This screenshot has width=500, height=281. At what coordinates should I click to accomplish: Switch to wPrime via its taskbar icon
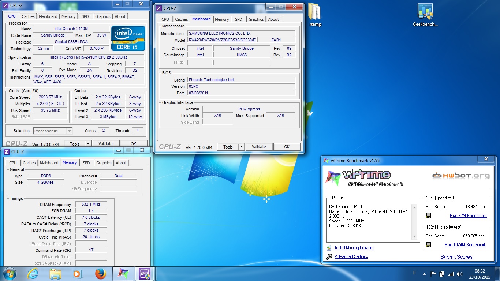[x=123, y=274]
